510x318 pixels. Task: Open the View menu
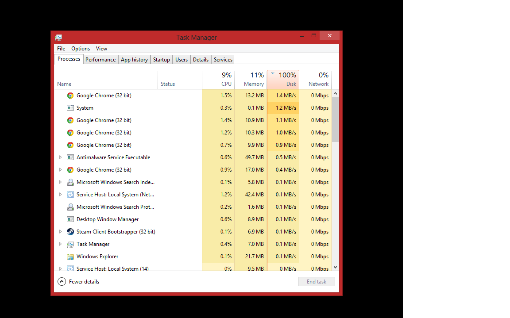[x=101, y=48]
